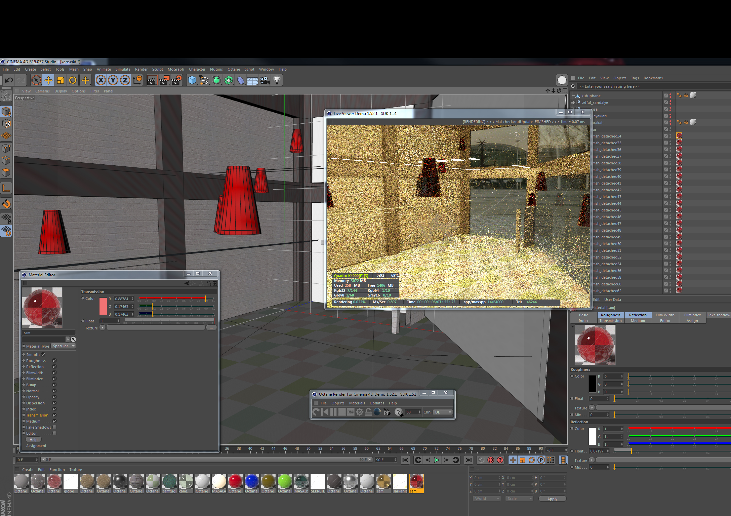Open Octane render settings gear icon
The image size is (731, 516).
pos(360,412)
